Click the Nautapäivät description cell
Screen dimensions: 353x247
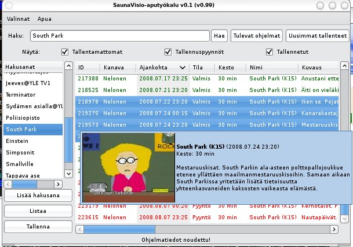pyautogui.click(x=319, y=217)
